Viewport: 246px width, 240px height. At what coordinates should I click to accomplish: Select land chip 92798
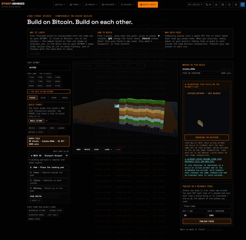[58, 86]
